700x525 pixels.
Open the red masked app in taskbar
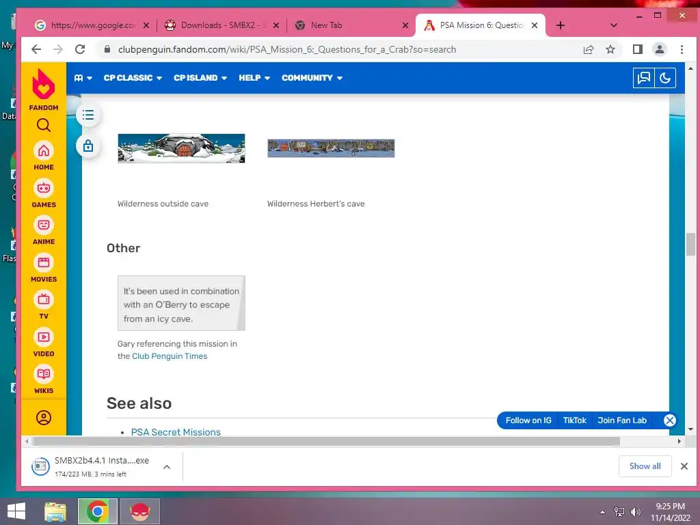pyautogui.click(x=139, y=511)
